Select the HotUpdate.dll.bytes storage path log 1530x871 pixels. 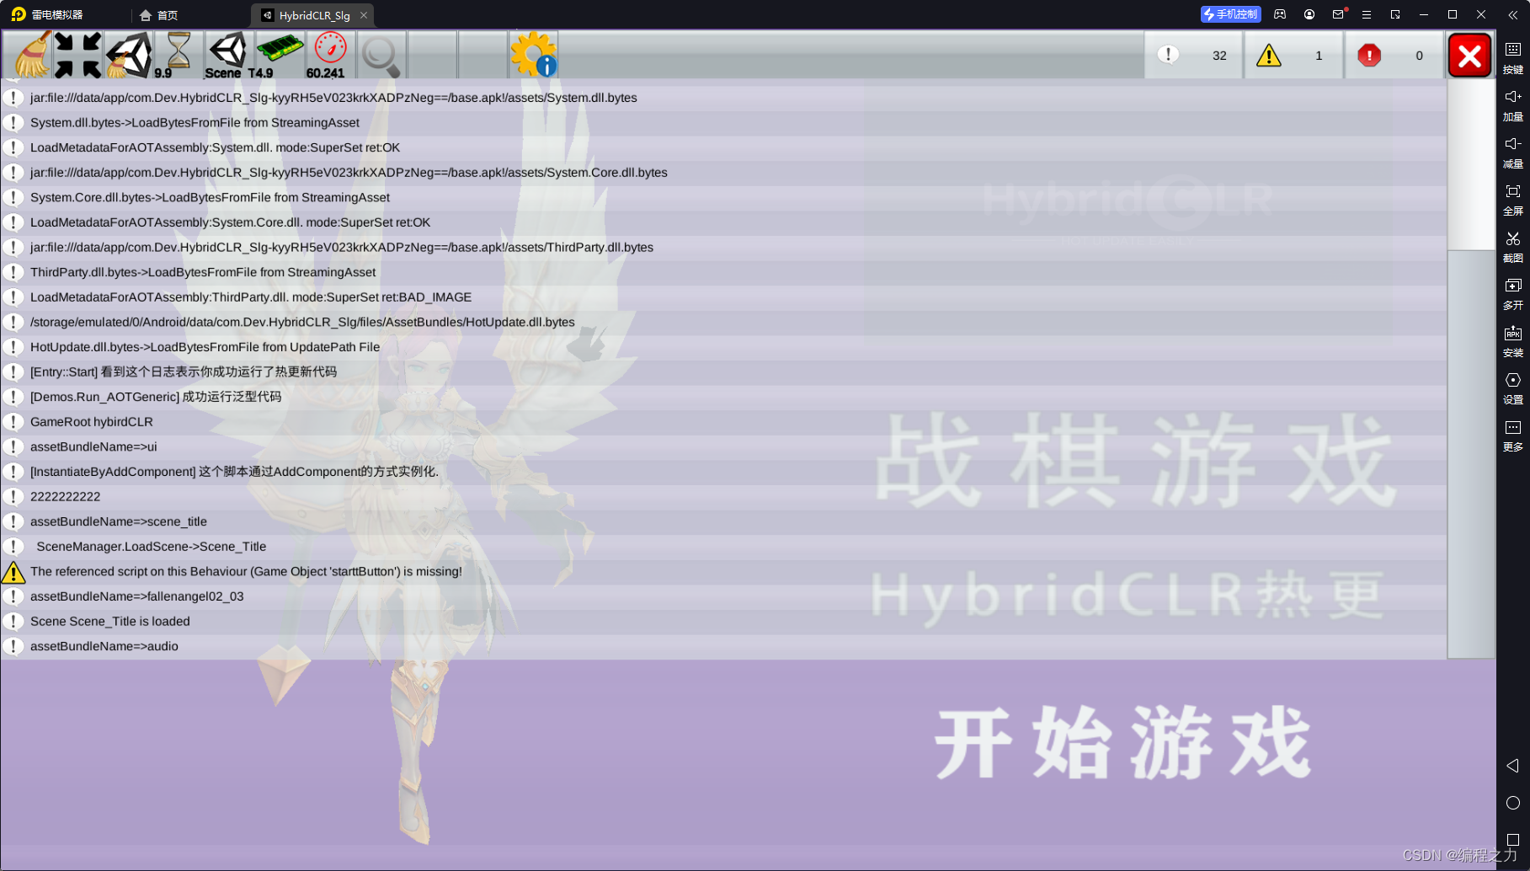(x=723, y=323)
